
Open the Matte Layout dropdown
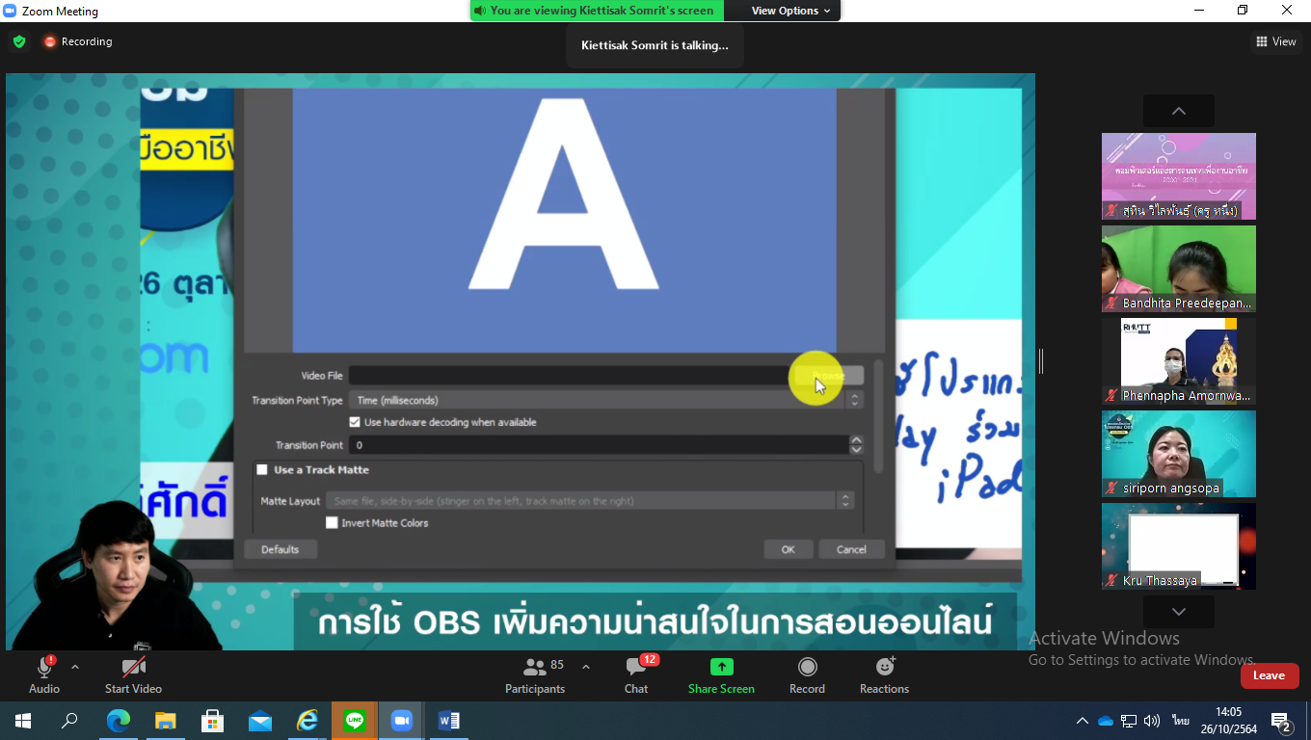click(589, 501)
